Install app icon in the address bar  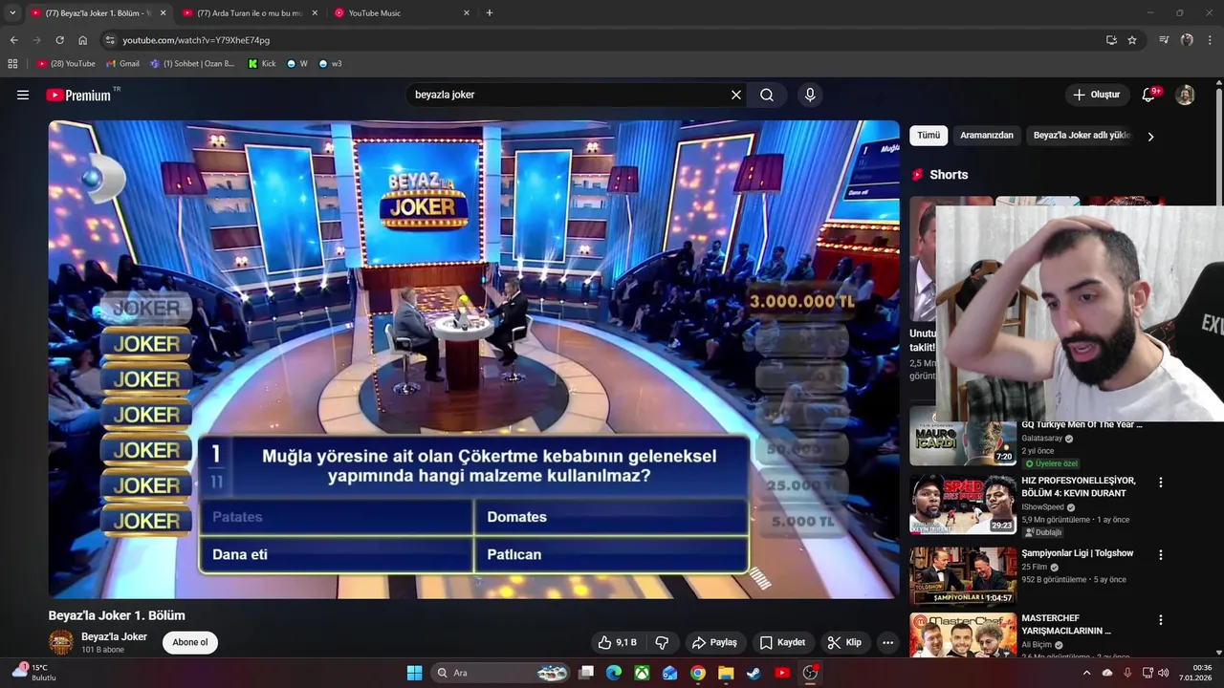1111,40
